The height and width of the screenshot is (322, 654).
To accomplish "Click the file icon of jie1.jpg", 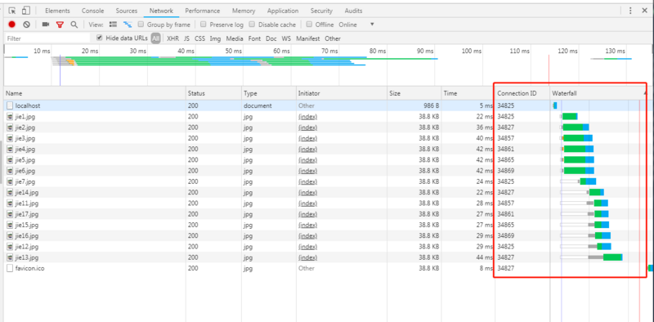I will 10,117.
